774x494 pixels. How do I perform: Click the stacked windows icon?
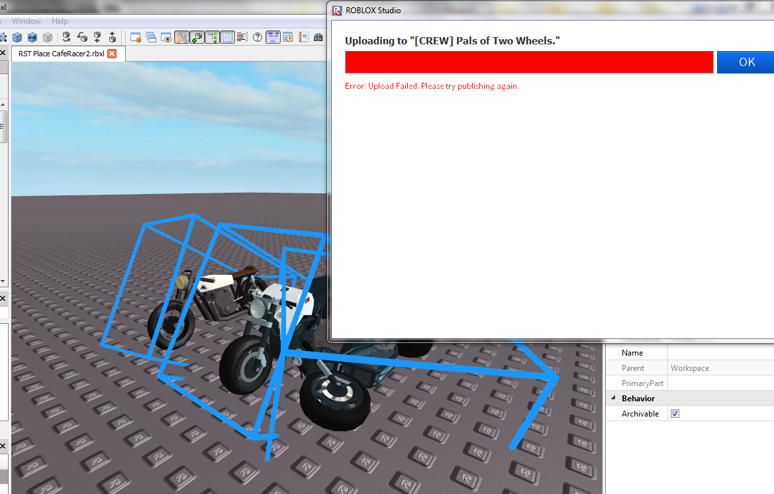point(151,38)
